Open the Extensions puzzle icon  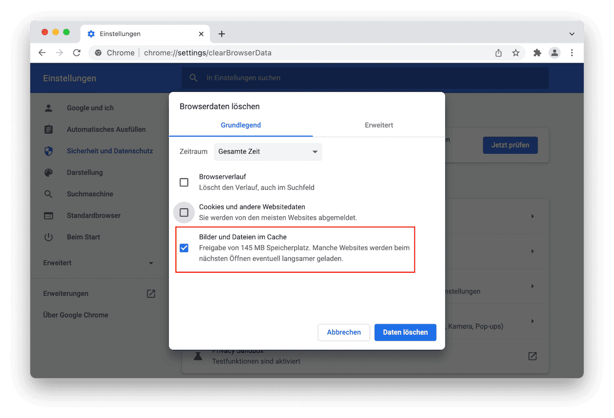click(x=537, y=53)
